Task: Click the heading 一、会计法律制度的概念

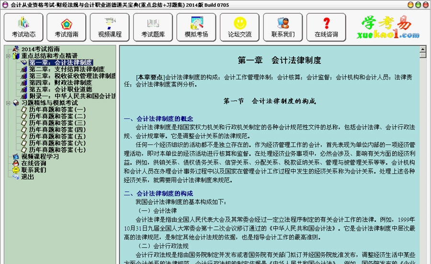Action: coord(159,119)
